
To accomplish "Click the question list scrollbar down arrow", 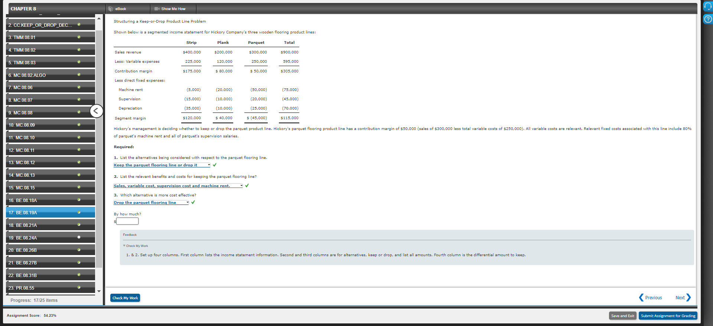I will coord(99,291).
